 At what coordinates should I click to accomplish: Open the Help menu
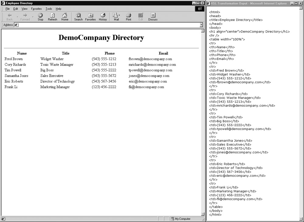point(58,9)
